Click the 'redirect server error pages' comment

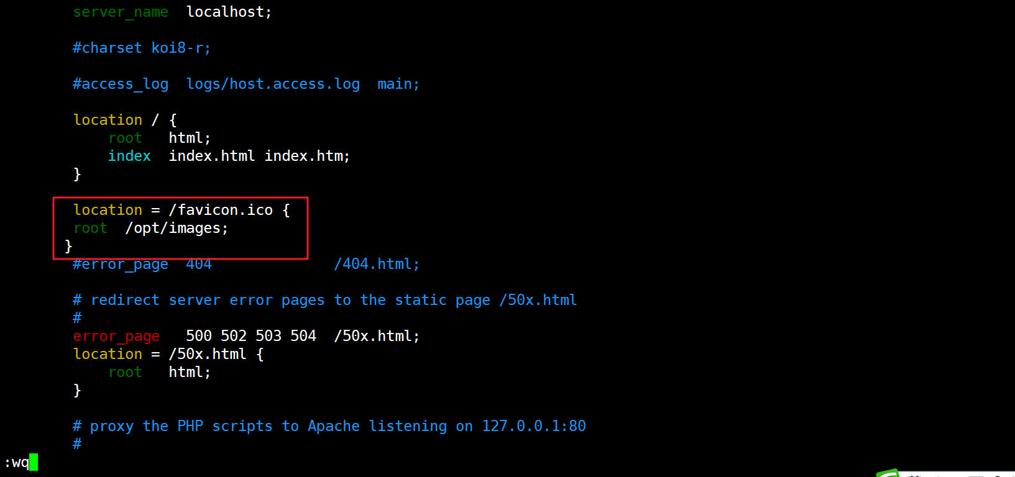(x=207, y=300)
